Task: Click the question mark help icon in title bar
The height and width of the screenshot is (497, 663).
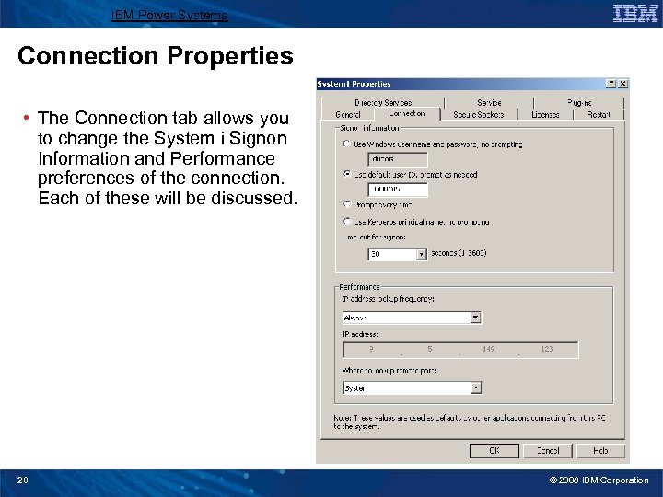Action: click(611, 84)
